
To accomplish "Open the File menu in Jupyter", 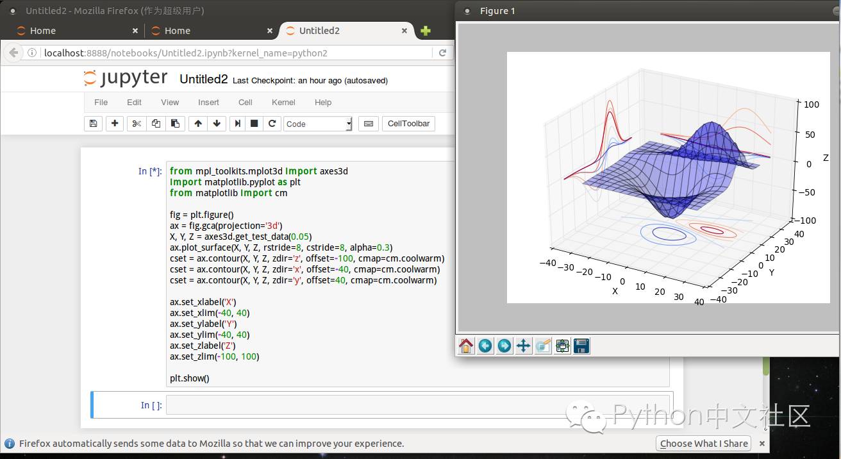I will pyautogui.click(x=101, y=102).
